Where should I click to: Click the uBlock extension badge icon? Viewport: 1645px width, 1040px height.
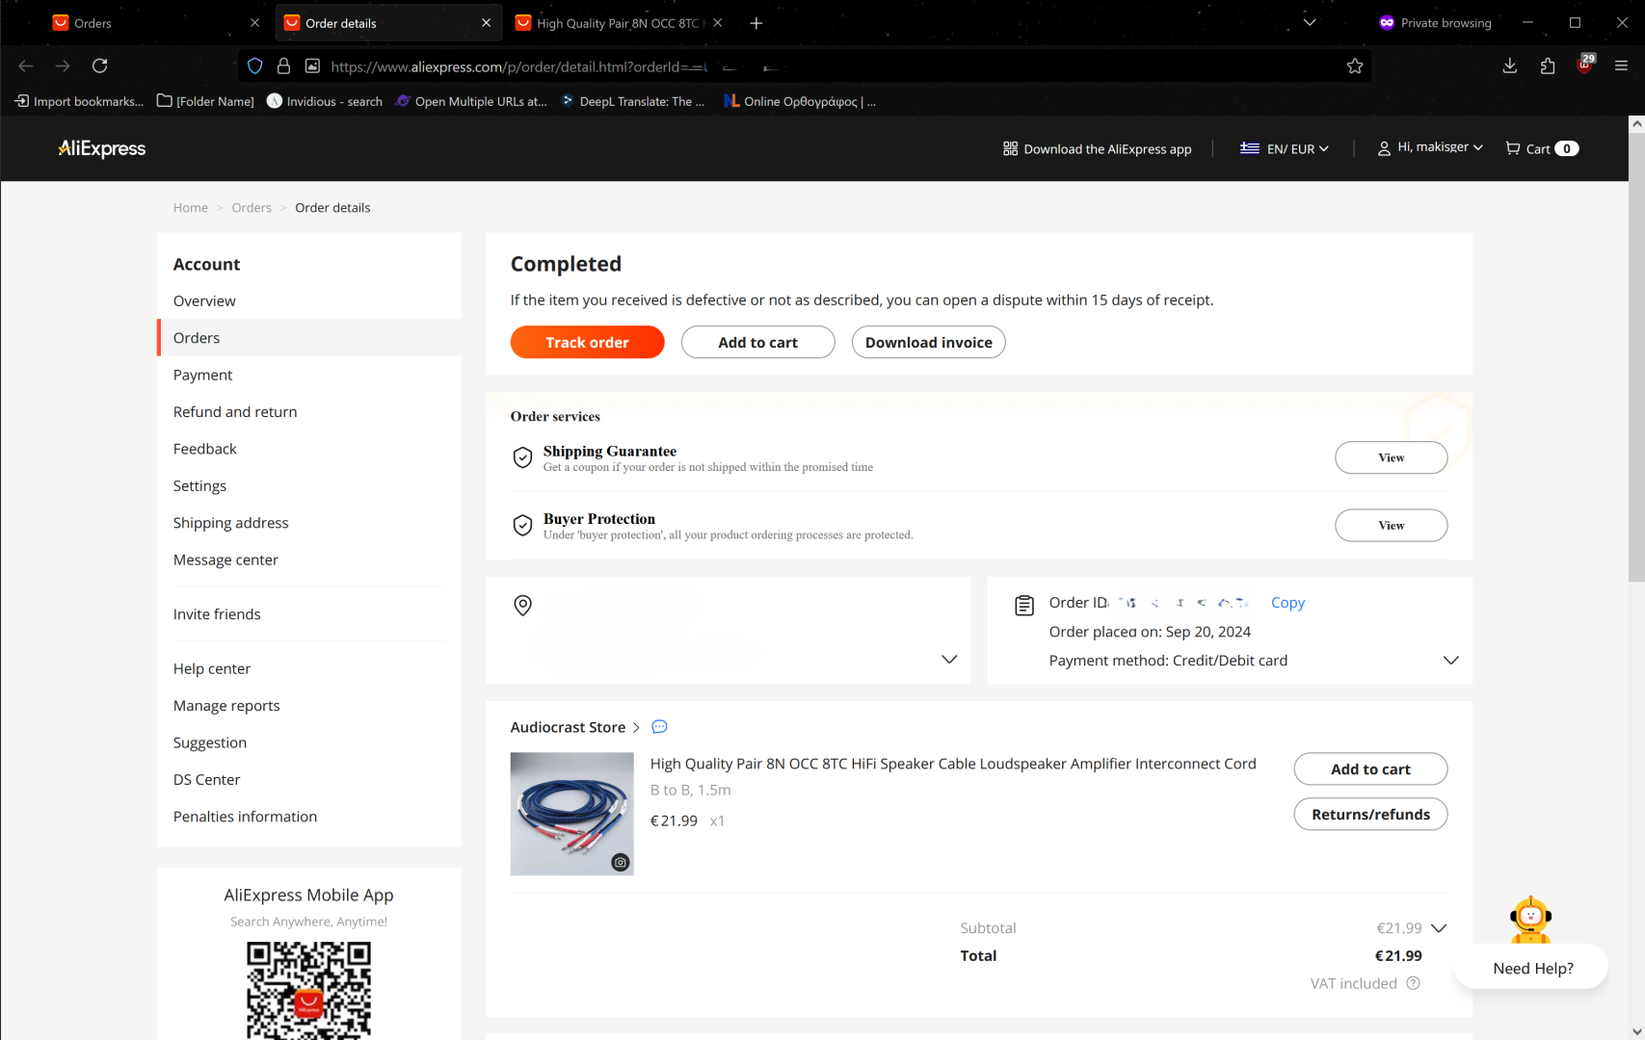point(1585,65)
